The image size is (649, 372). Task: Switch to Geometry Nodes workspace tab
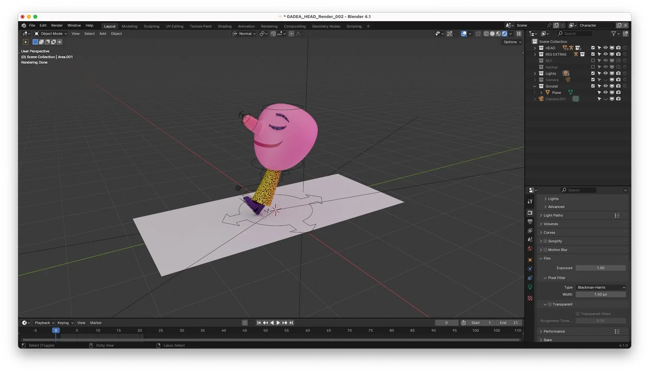click(326, 26)
